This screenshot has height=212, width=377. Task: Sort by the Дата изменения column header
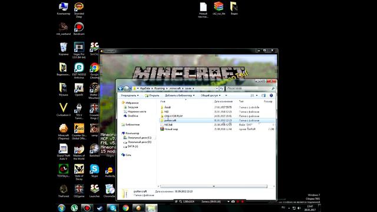coord(223,101)
